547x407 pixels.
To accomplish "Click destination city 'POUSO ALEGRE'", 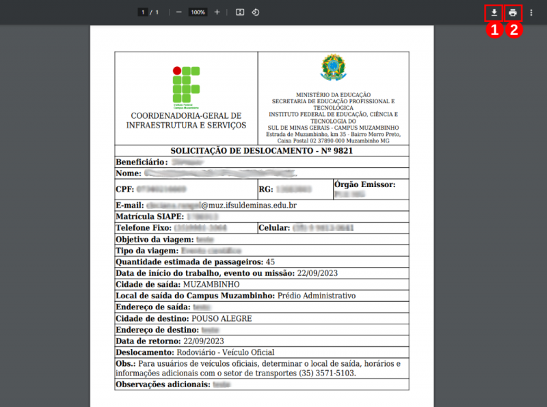I will tap(222, 318).
